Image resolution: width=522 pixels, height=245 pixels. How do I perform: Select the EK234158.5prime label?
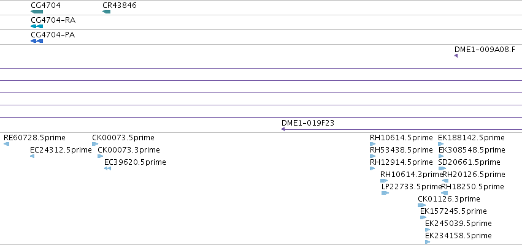[458, 236]
